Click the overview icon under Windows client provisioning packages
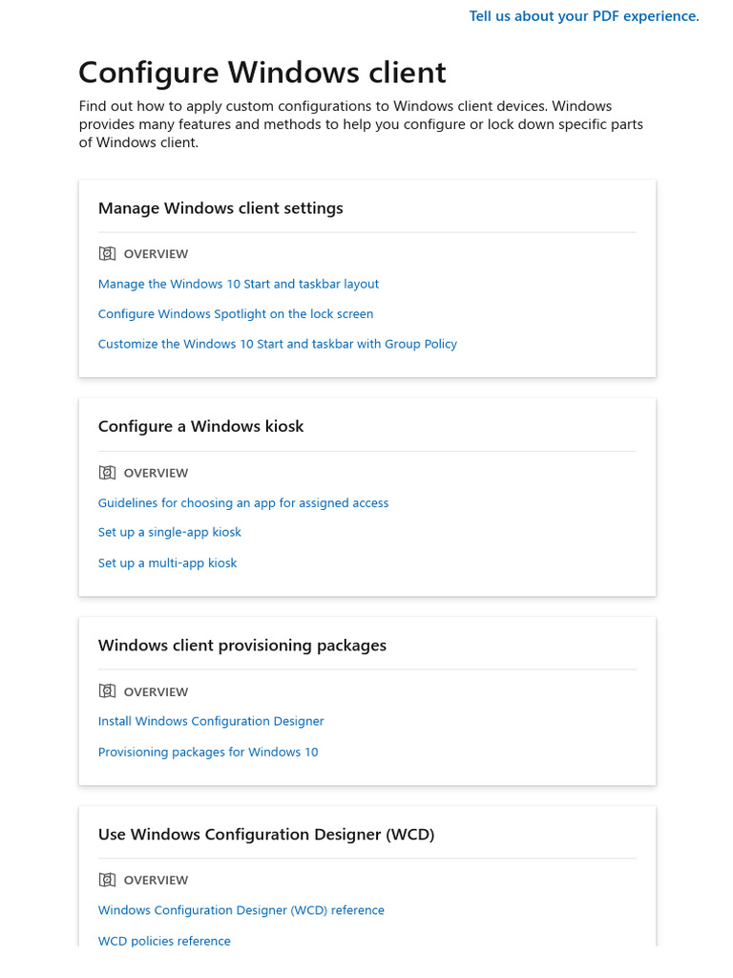The image size is (733, 978). [x=107, y=691]
